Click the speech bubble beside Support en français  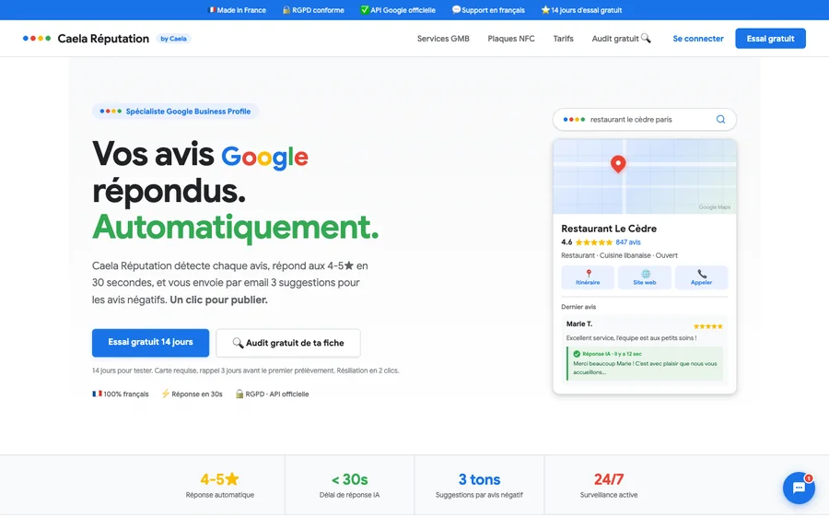click(456, 10)
